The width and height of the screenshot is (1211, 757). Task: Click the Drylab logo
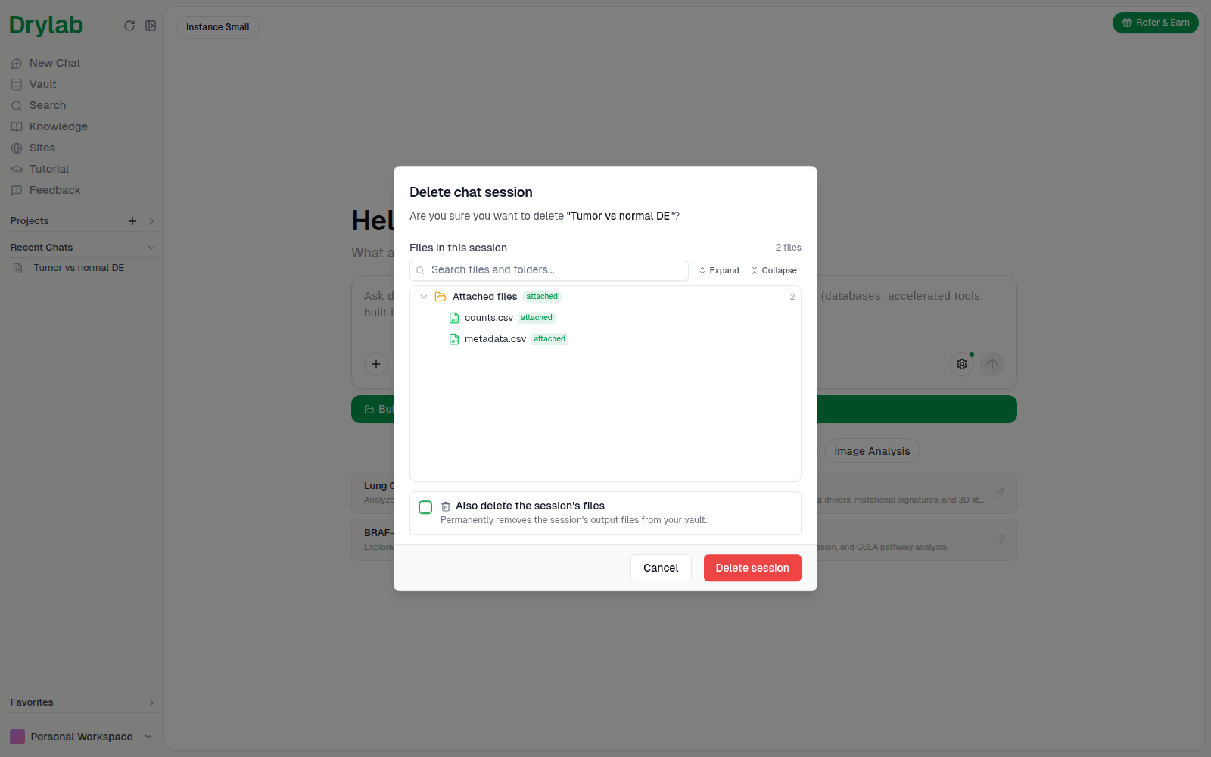click(46, 25)
